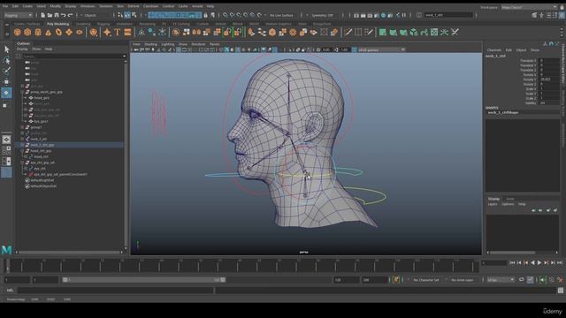Screen dimensions: 566x318
Task: Click No Anim Layer button
Action: pos(463,280)
